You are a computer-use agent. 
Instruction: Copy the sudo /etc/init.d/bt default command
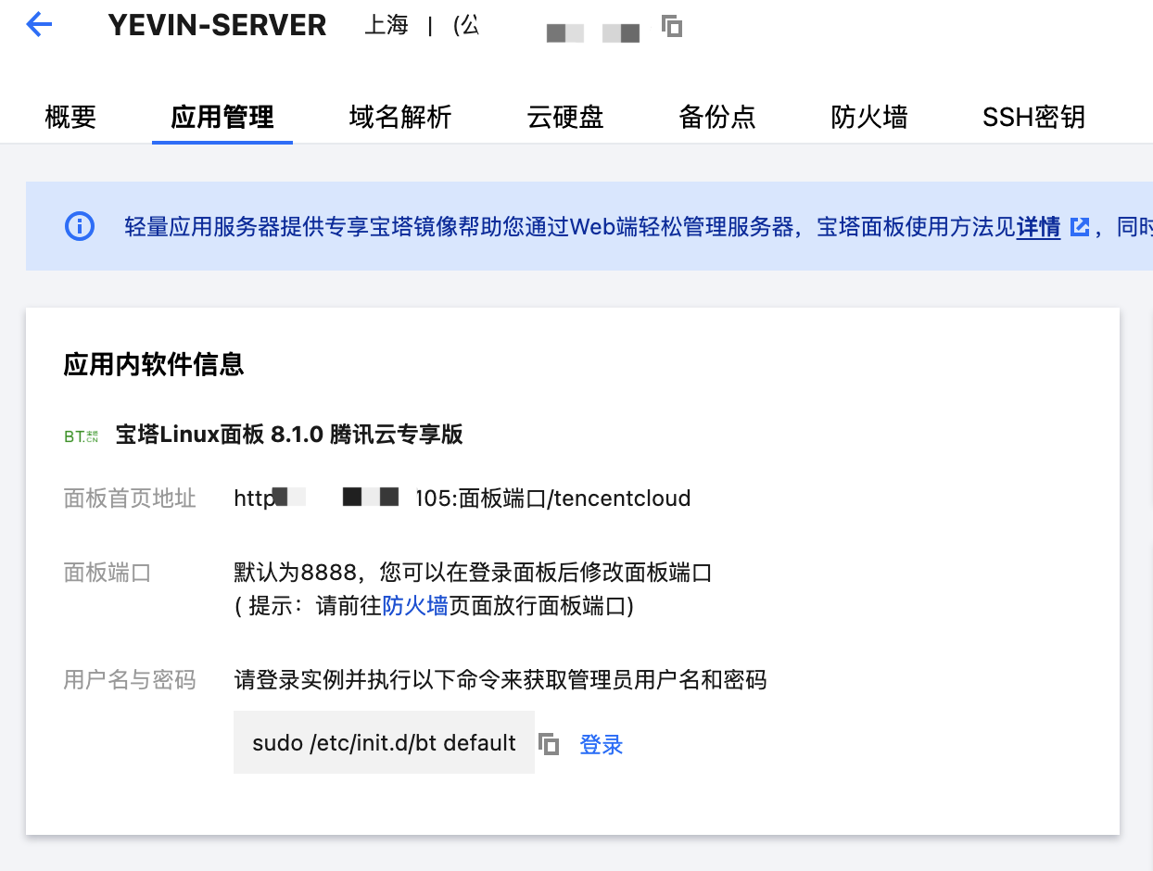[x=549, y=743]
